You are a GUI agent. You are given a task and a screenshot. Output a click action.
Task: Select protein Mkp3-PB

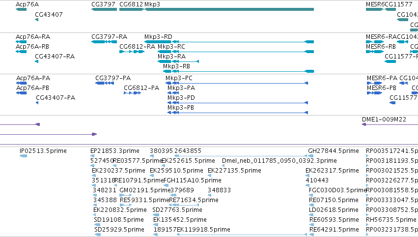point(238,113)
